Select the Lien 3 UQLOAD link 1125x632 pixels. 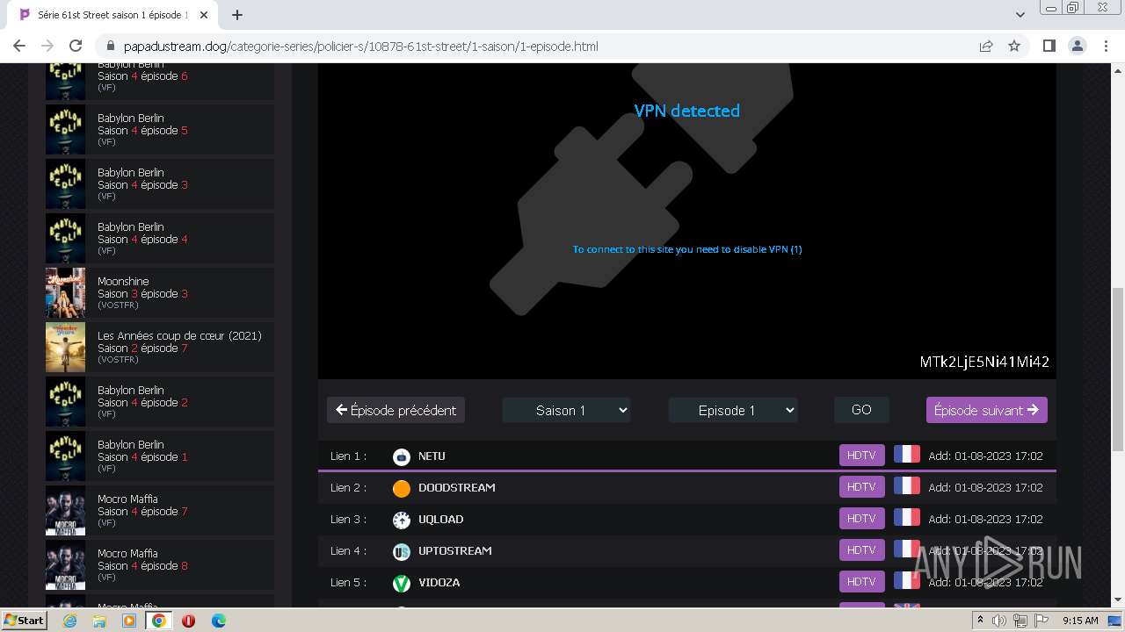click(686, 519)
